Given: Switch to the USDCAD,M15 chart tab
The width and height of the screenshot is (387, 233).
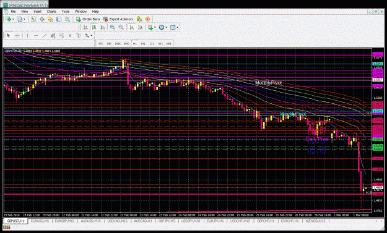Looking at the screenshot, I should pos(117,221).
